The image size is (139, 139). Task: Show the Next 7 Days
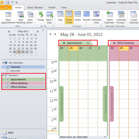click(49, 18)
